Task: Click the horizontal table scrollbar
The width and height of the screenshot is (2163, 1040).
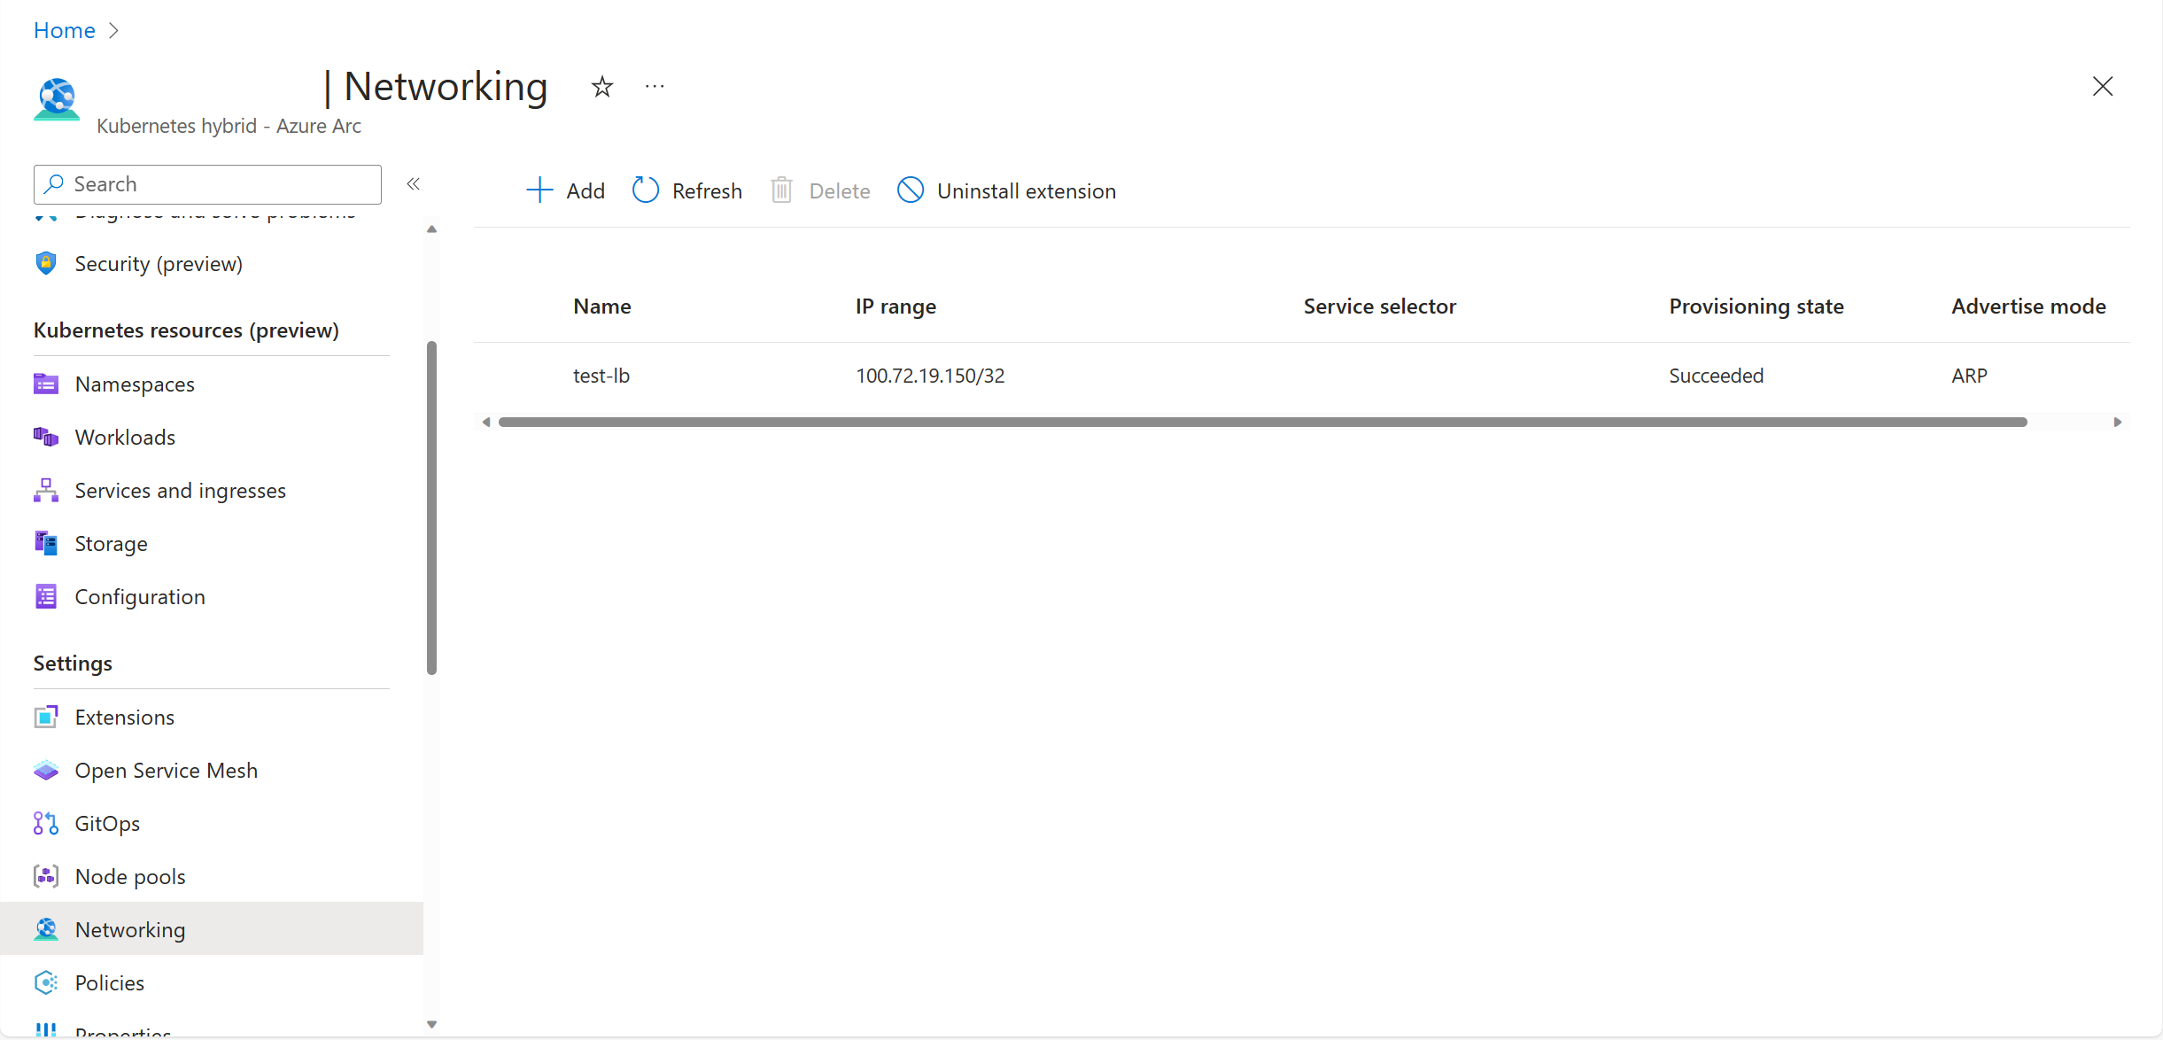Action: pyautogui.click(x=1262, y=423)
